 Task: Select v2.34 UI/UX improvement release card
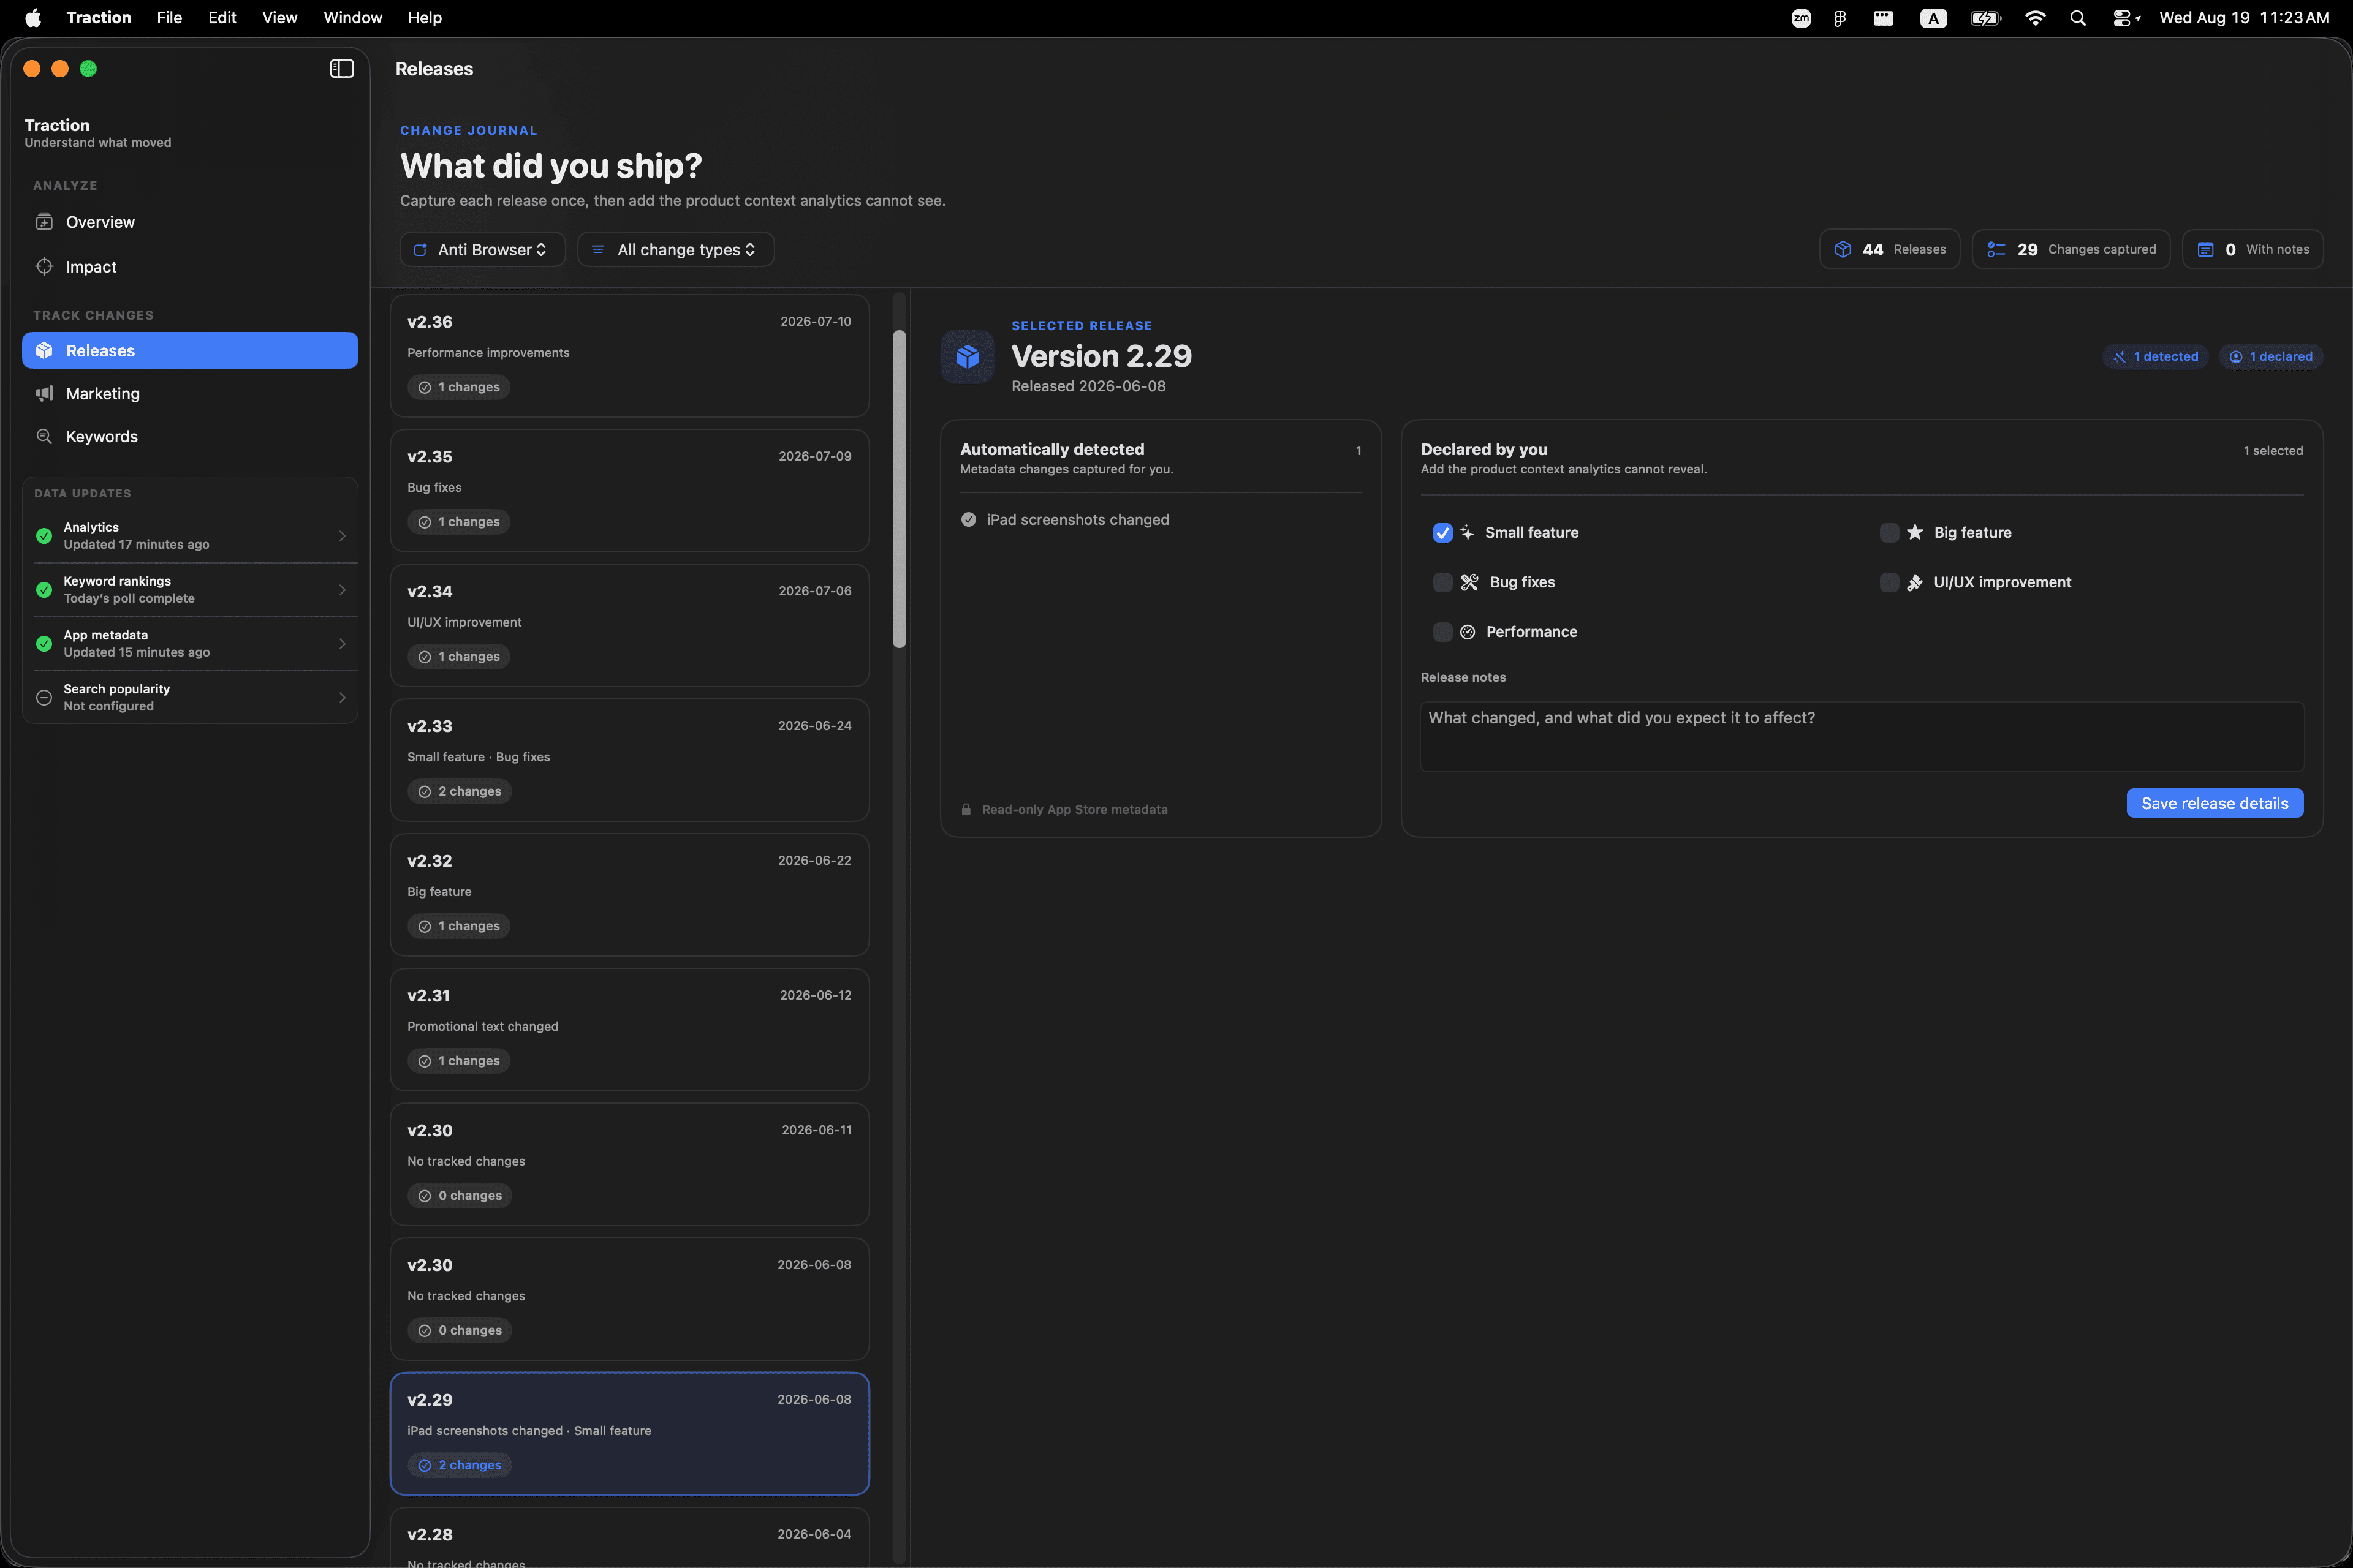coord(629,625)
